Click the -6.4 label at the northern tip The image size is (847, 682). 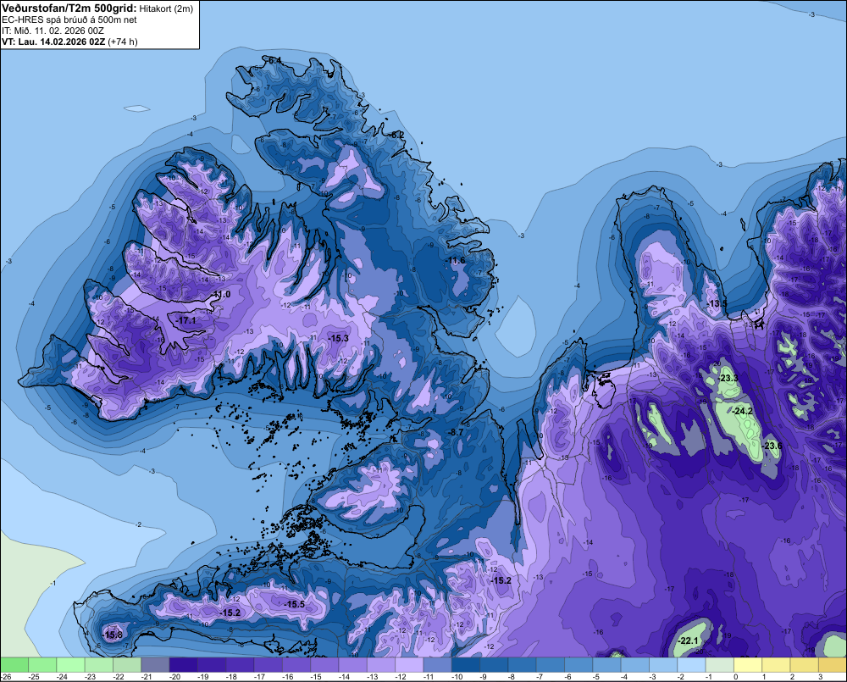(275, 60)
